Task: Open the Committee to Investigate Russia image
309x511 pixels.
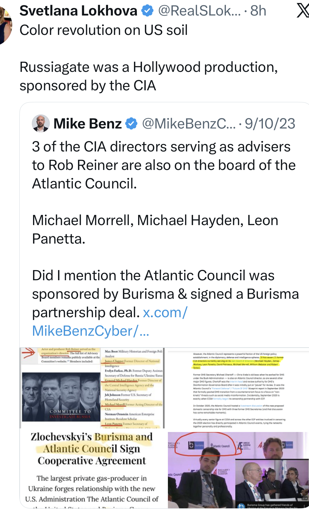Action: 92,388
